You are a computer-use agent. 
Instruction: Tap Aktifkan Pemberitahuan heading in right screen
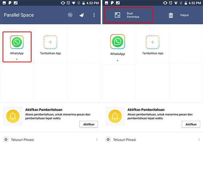[x=146, y=110]
